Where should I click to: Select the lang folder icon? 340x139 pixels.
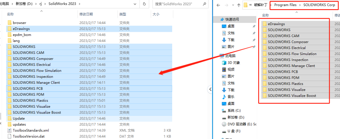point(9,41)
